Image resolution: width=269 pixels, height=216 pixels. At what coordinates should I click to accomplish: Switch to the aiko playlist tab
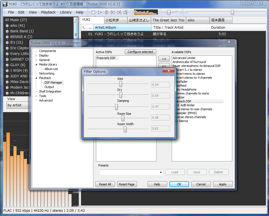pos(198,20)
